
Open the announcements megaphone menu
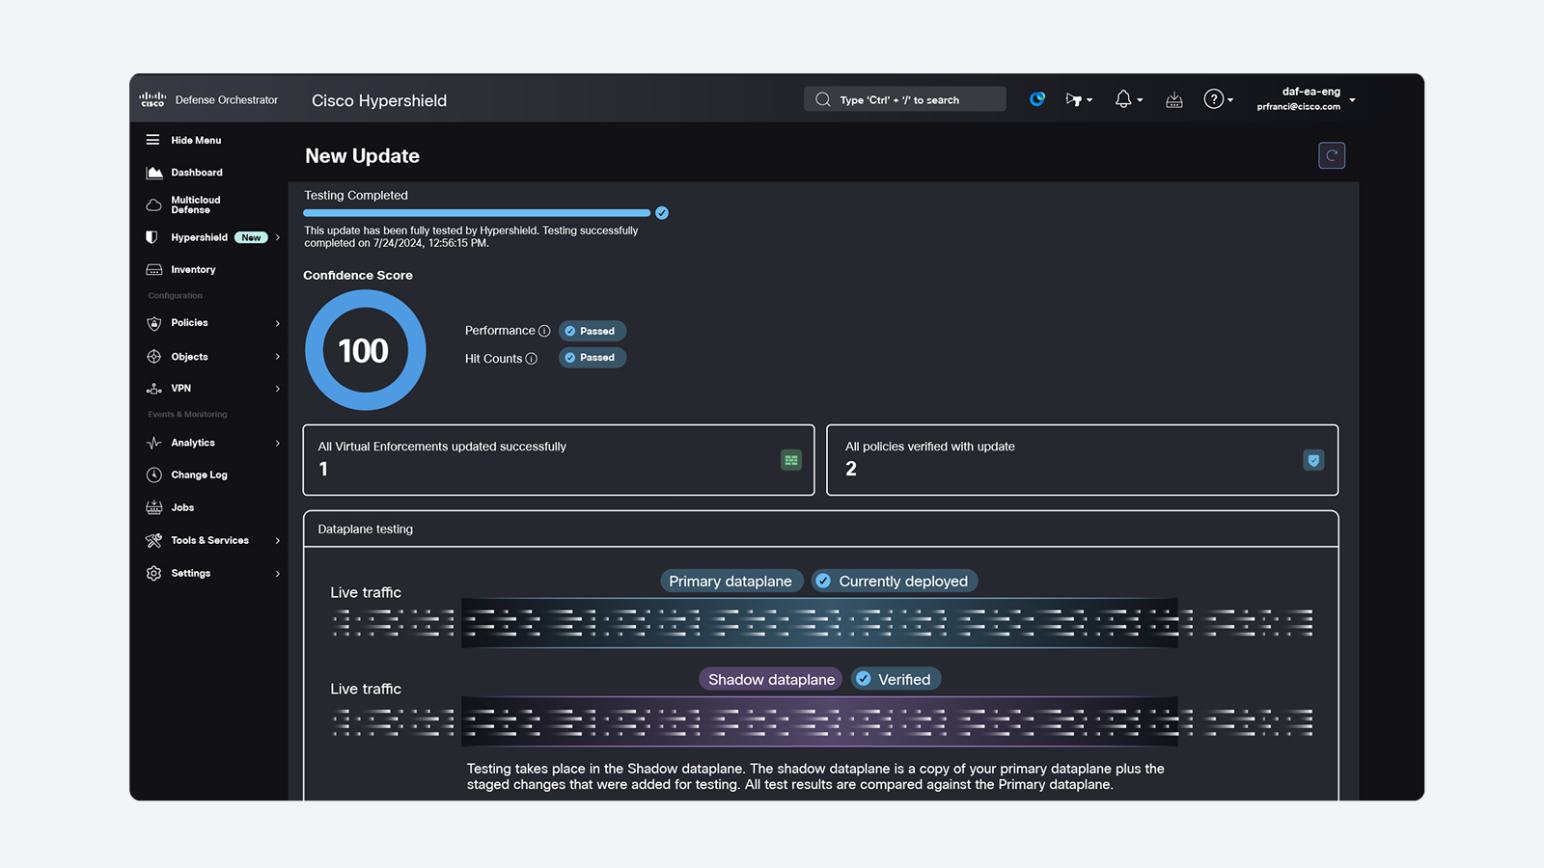[1079, 99]
